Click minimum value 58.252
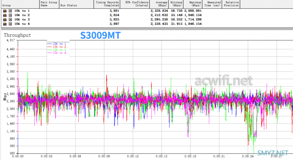This screenshot has height=160, width=293. coord(177,20)
